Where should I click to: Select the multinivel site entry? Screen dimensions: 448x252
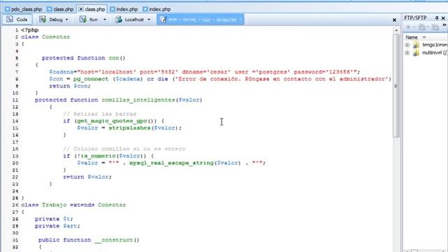[435, 52]
